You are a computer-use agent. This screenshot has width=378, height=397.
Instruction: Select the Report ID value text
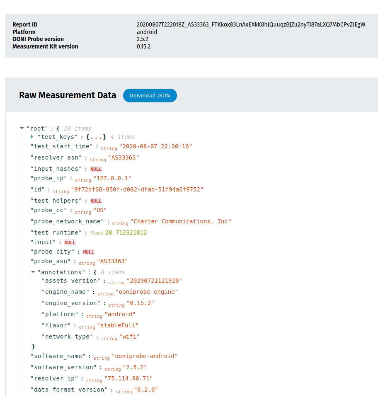251,24
